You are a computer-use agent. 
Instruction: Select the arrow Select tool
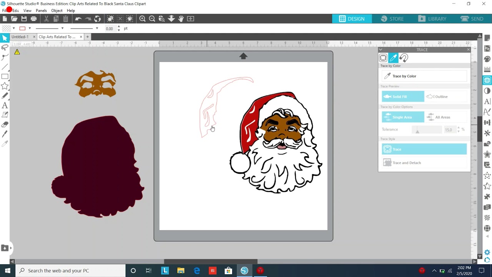point(5,38)
